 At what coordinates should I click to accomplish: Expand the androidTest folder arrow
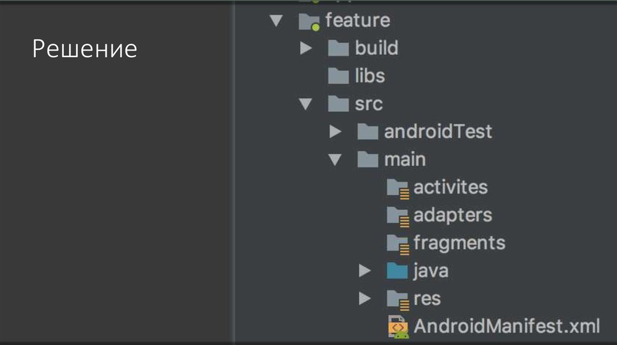335,132
